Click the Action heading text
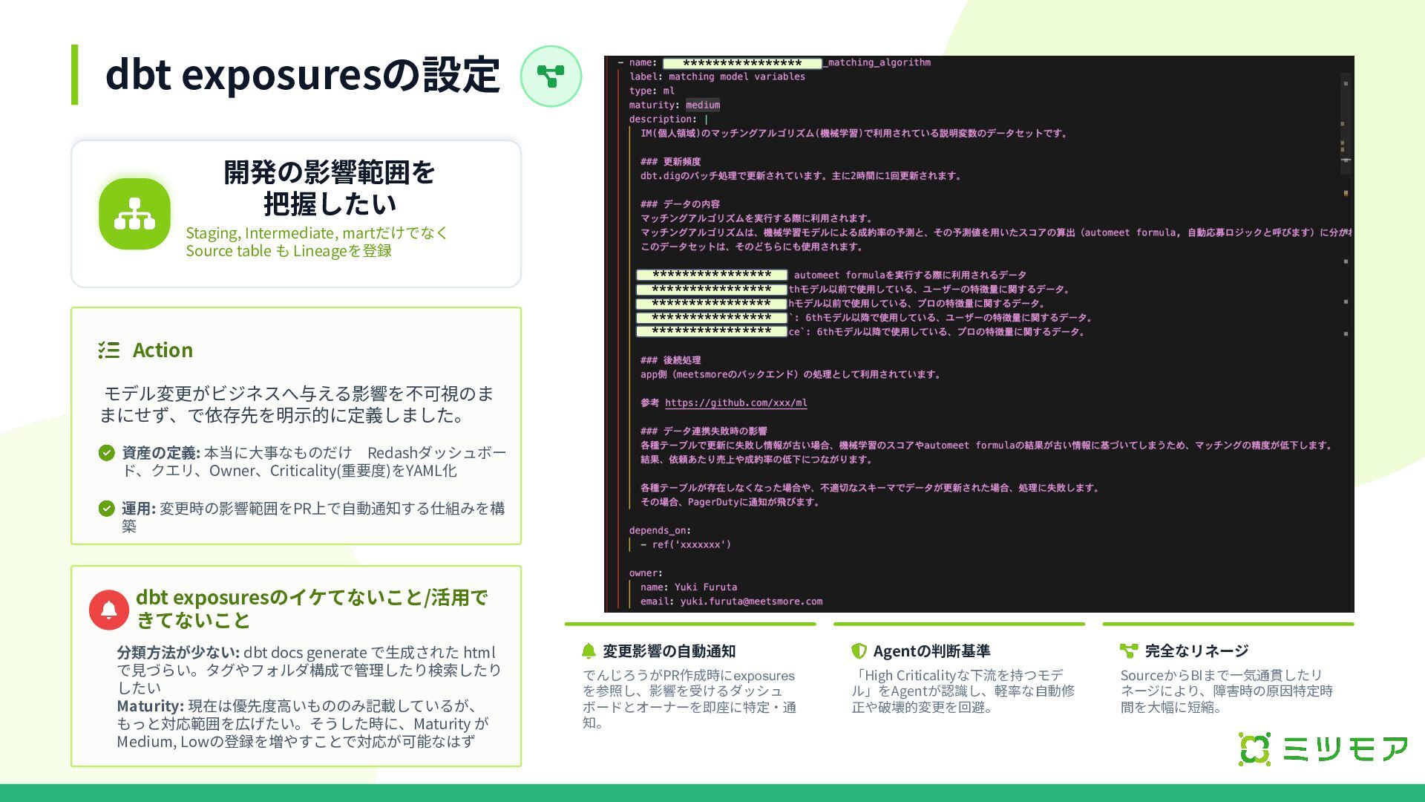The width and height of the screenshot is (1425, 802). pos(163,350)
